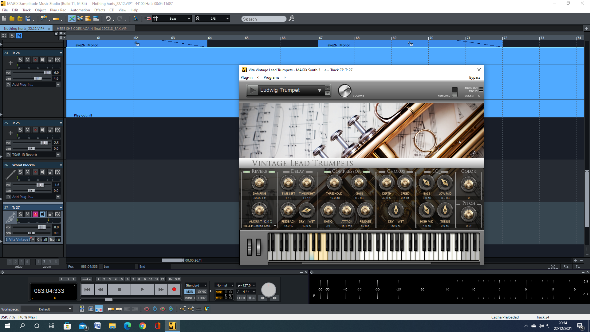Open Windows taskbar search
The height and width of the screenshot is (332, 590).
tap(22, 326)
